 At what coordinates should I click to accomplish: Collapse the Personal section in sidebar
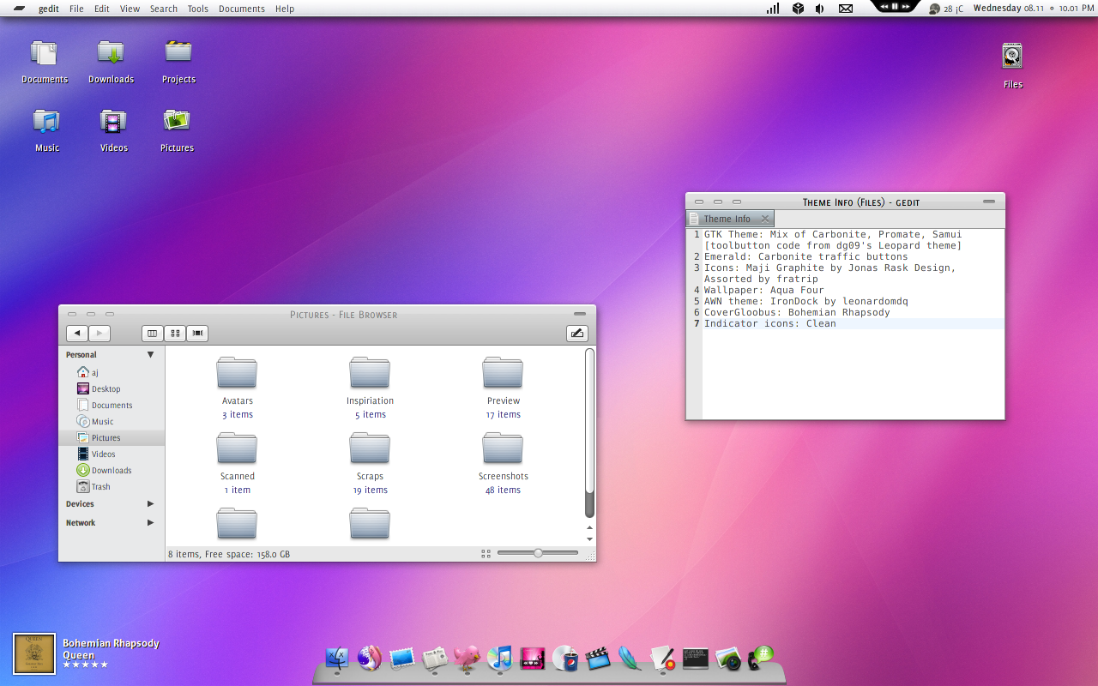[x=151, y=354]
